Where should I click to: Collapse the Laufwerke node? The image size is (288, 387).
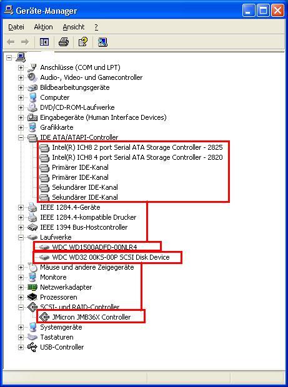coord(21,237)
